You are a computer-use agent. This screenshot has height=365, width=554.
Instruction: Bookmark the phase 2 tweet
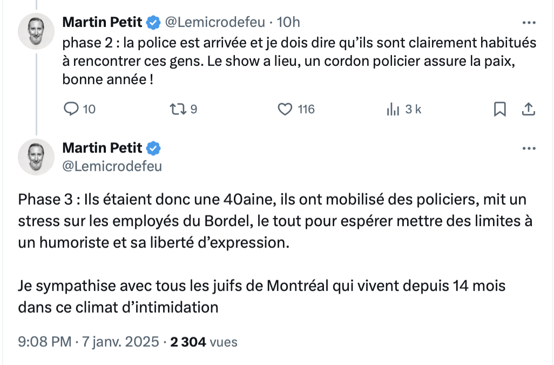[x=499, y=109]
